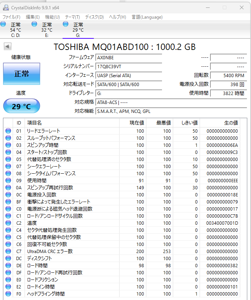The width and height of the screenshot is (251, 300).
Task: Click the status icon for row 09 使用時間
Action: [x=8, y=180]
